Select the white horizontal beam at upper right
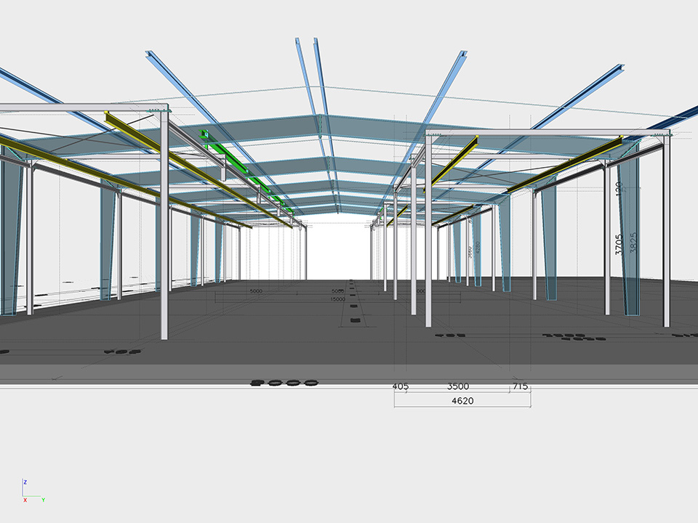This screenshot has width=698, height=523. (553, 133)
